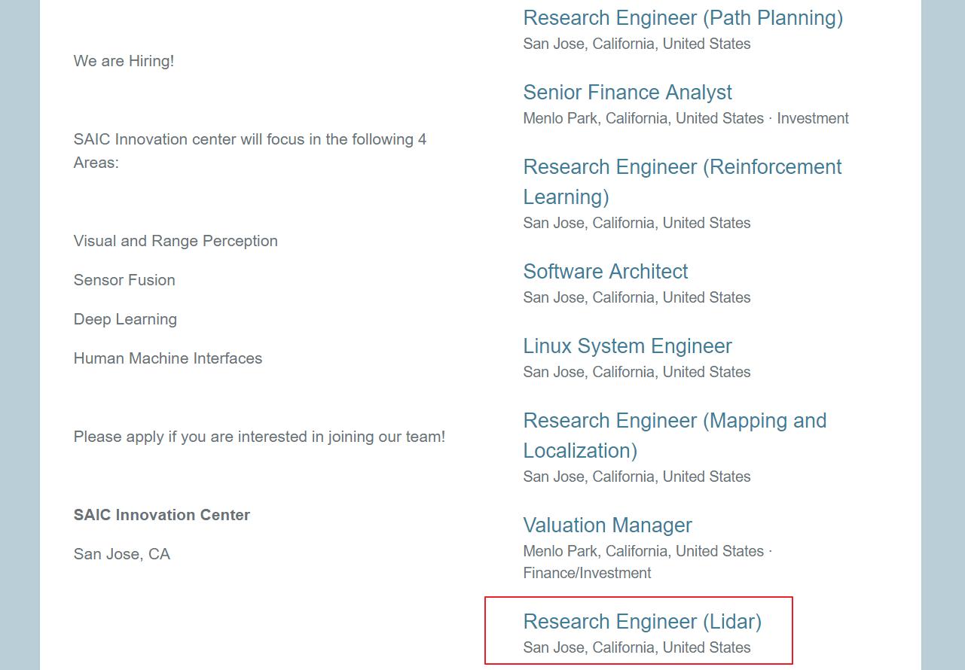The image size is (965, 670).
Task: Click the "Human Machine Interfaces" text
Action: tap(168, 358)
